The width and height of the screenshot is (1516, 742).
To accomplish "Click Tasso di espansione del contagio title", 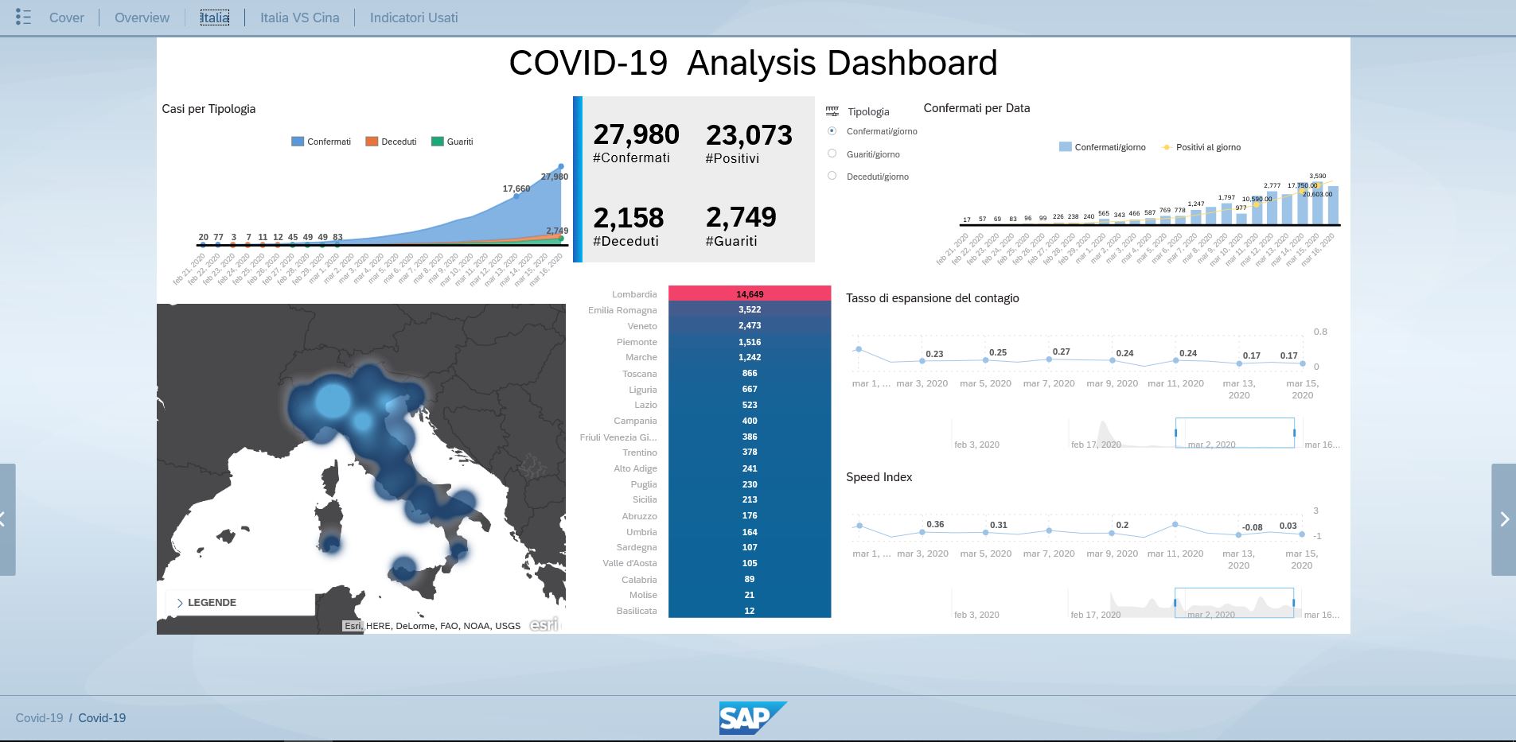I will 932,298.
